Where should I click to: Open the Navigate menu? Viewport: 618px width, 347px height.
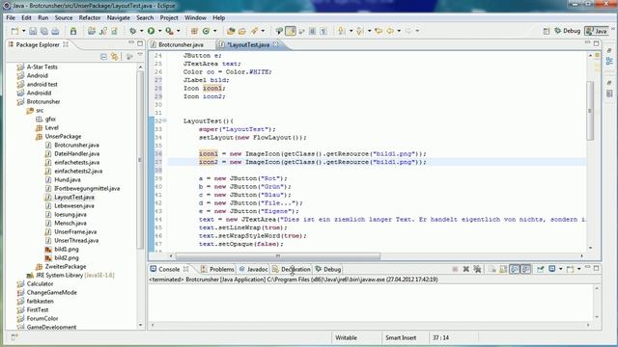coord(118,17)
